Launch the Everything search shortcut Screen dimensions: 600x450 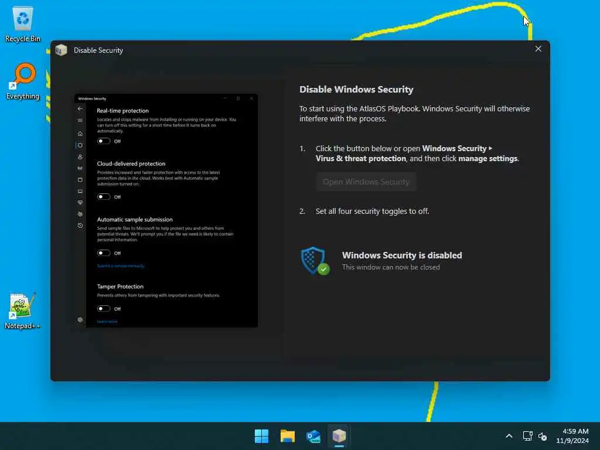click(23, 81)
